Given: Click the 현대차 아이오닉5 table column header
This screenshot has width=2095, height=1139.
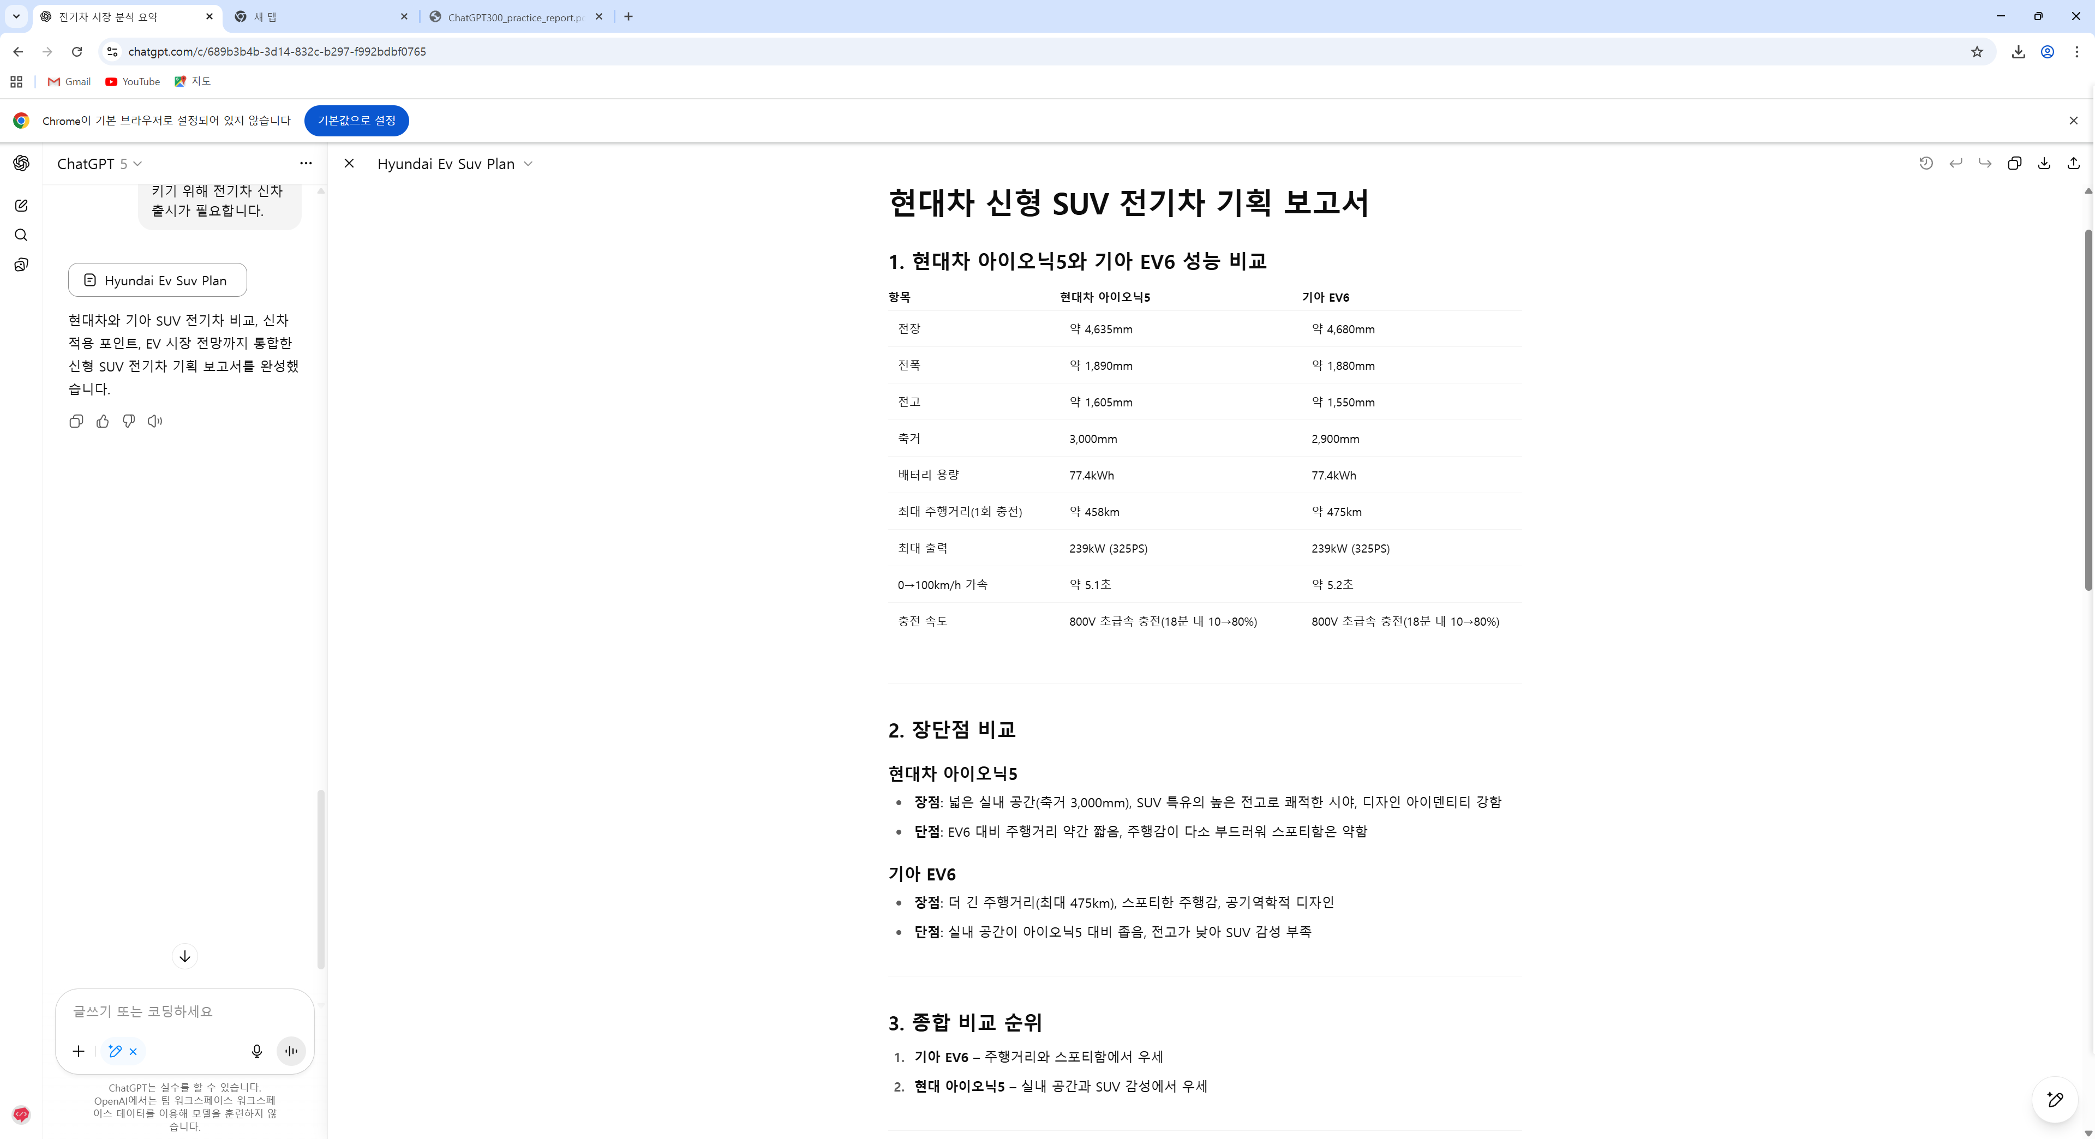Looking at the screenshot, I should coord(1104,297).
